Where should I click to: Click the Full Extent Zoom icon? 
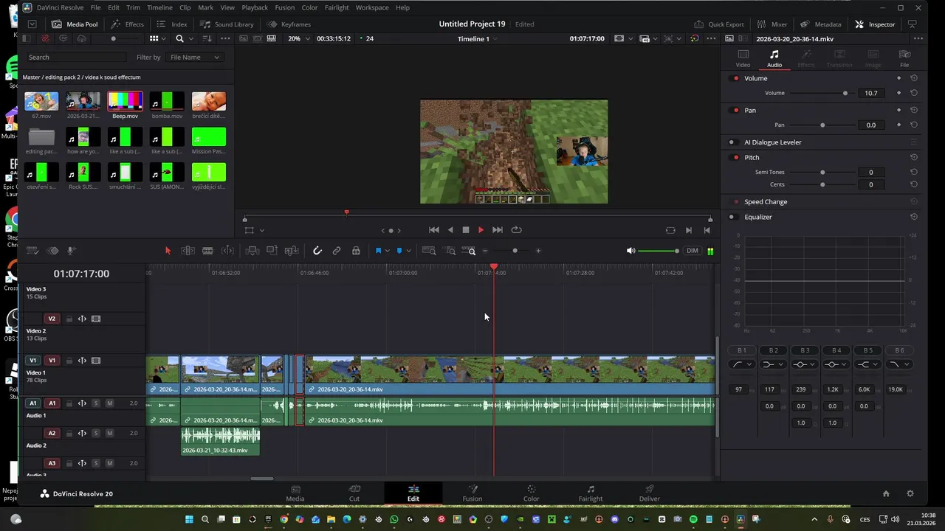pos(429,251)
